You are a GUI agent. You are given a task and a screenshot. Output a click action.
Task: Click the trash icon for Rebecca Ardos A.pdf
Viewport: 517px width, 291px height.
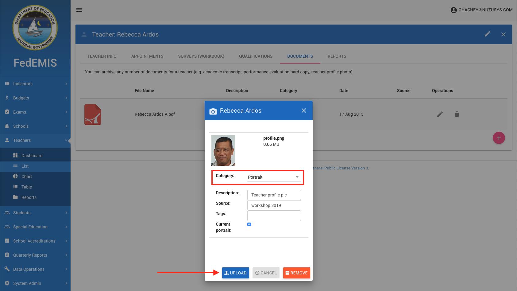pyautogui.click(x=457, y=114)
